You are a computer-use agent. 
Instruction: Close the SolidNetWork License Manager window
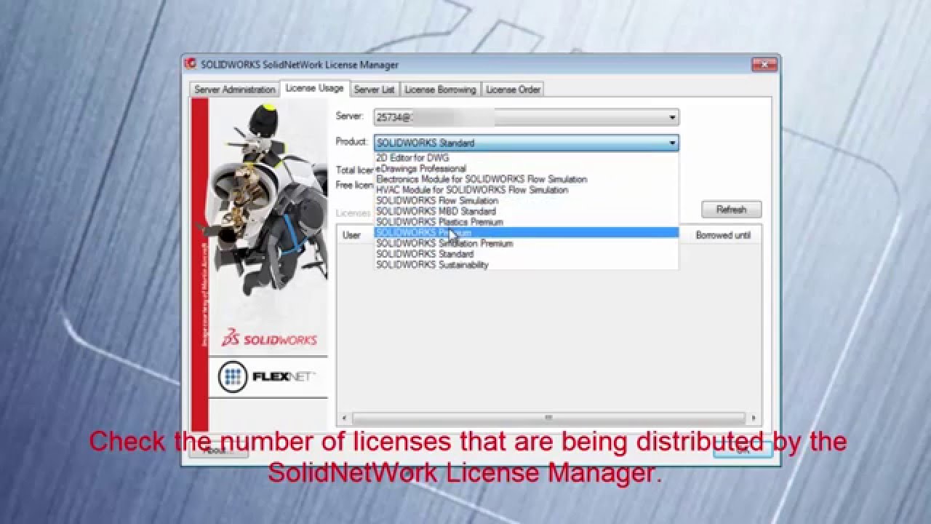tap(763, 64)
